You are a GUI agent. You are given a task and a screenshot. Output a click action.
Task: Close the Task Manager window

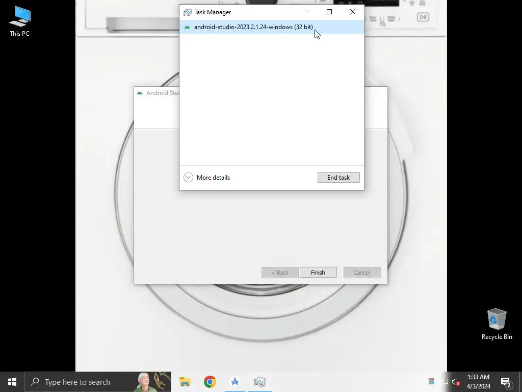(x=353, y=12)
